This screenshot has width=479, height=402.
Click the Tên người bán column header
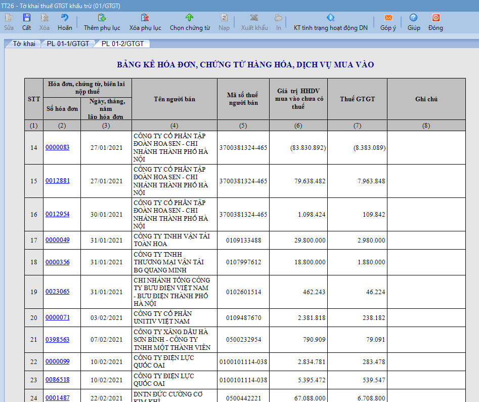(175, 99)
